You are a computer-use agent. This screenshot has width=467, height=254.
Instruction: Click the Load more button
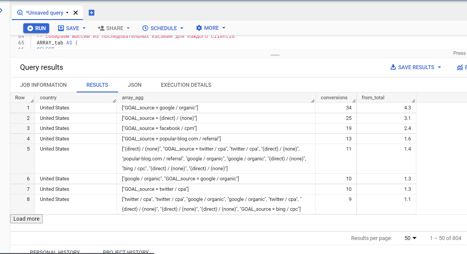coord(26,219)
